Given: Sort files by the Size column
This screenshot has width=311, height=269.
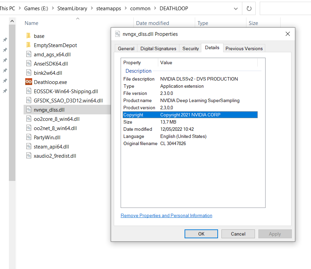Looking at the screenshot, I should click(253, 23).
